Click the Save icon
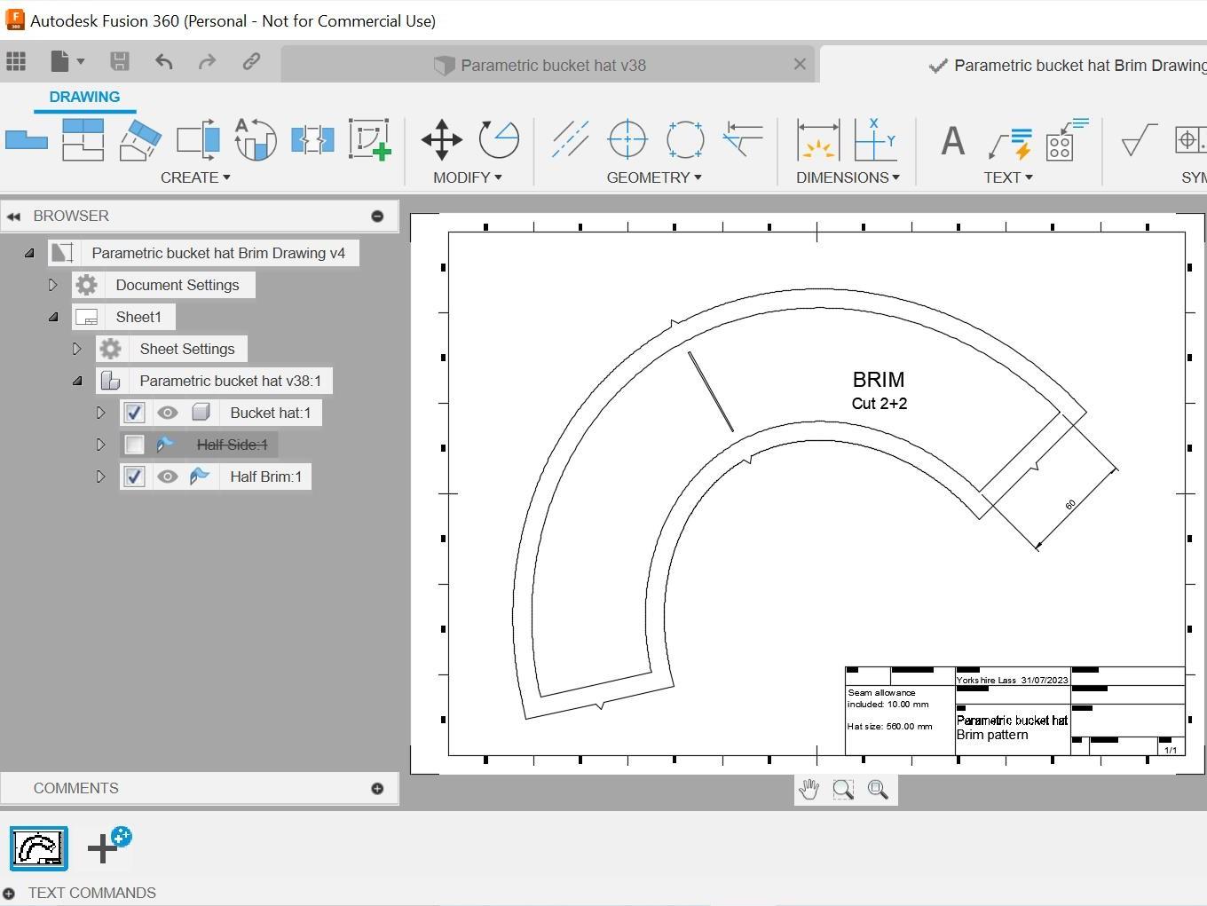1207x906 pixels. (120, 61)
